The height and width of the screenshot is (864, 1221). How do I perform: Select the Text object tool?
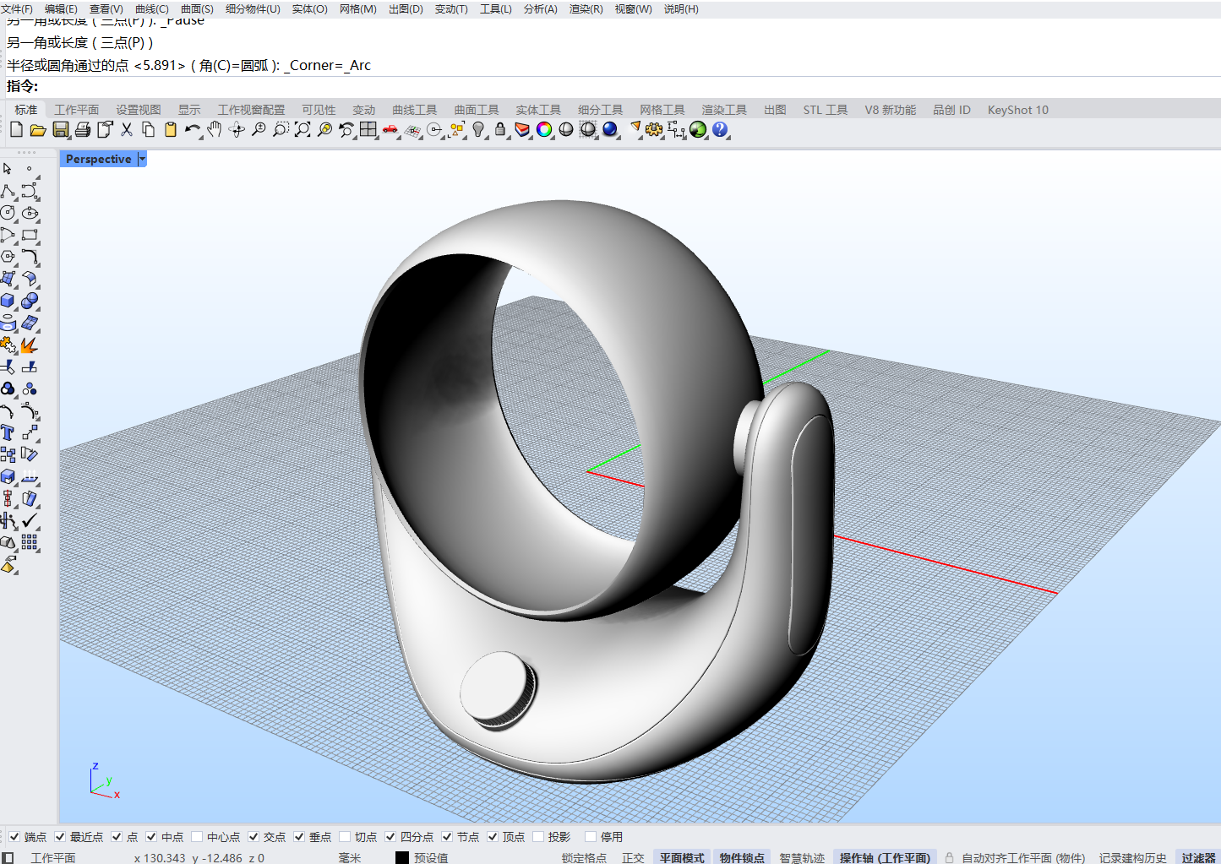pyautogui.click(x=8, y=432)
